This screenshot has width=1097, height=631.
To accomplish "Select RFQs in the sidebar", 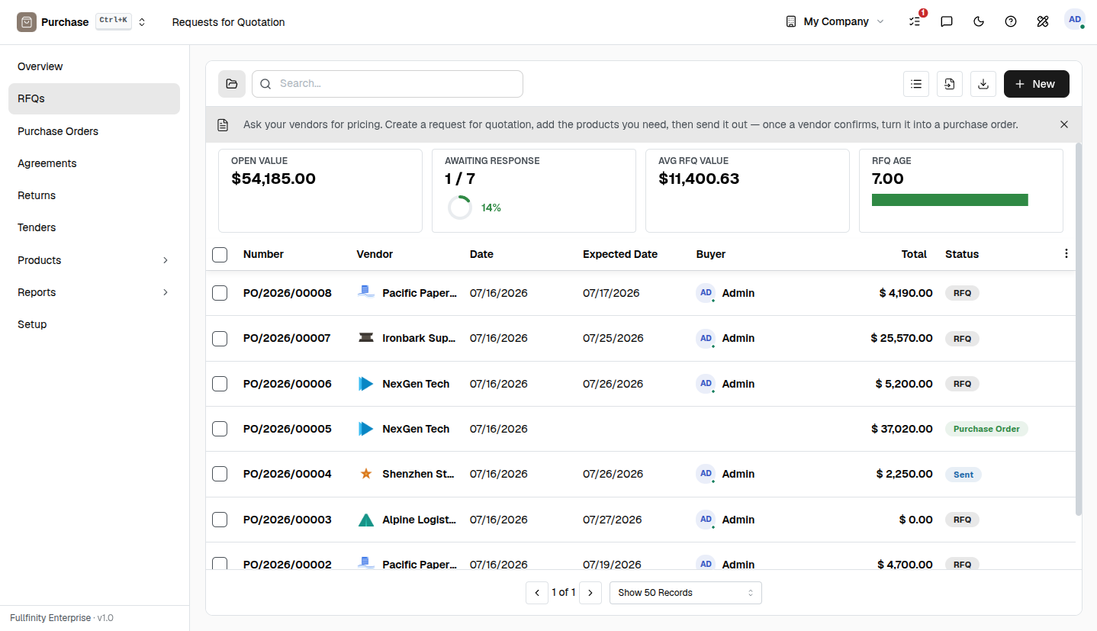I will coord(94,98).
